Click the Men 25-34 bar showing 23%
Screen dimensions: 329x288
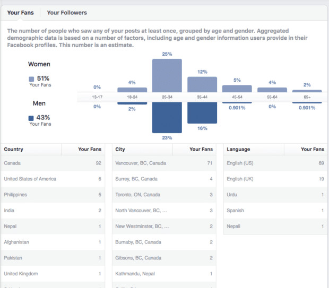click(167, 117)
